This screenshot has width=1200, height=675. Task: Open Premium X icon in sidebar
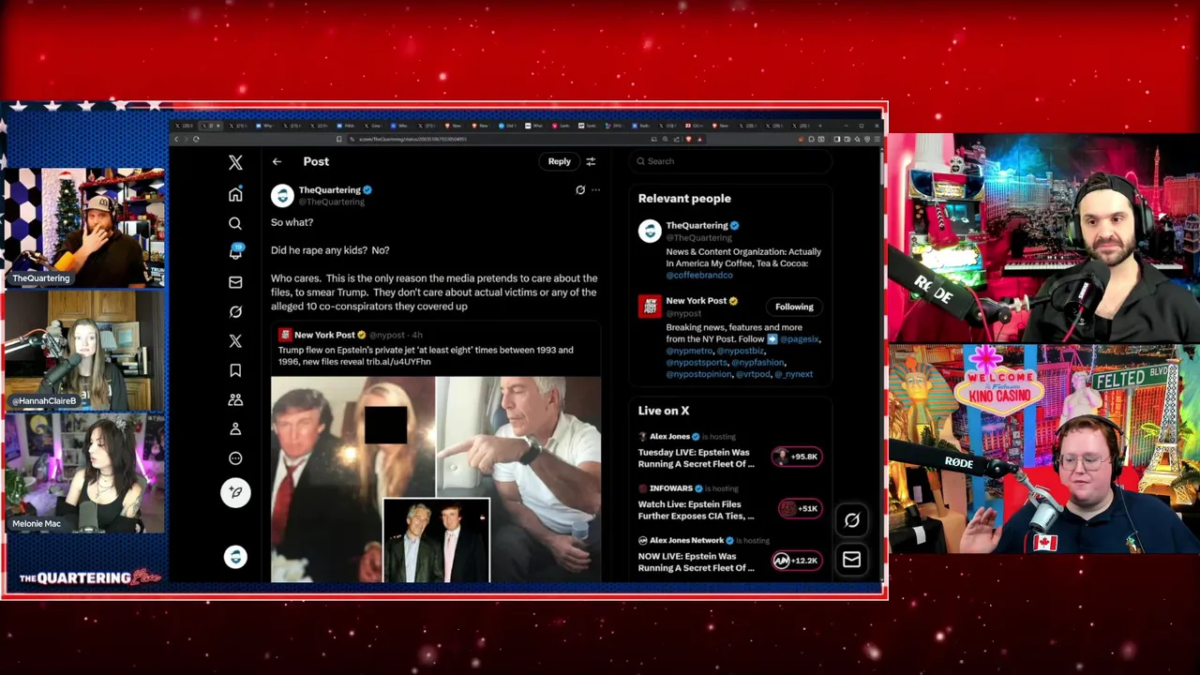click(235, 341)
